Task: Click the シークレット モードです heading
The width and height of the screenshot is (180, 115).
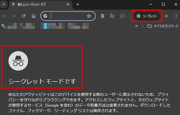Action: coord(42,81)
